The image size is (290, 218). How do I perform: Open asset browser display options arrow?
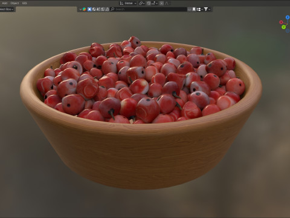pyautogui.click(x=80, y=9)
